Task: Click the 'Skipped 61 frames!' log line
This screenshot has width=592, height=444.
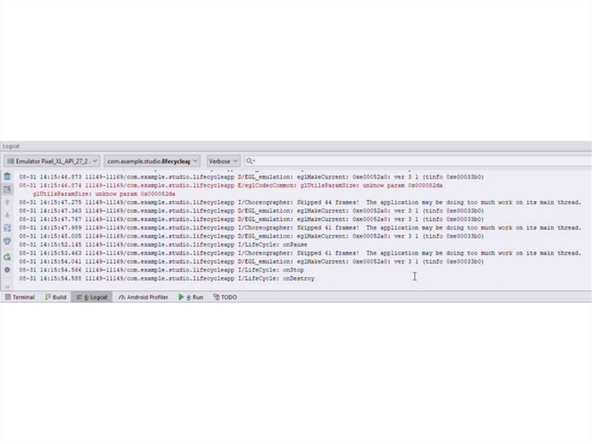Action: coord(300,253)
